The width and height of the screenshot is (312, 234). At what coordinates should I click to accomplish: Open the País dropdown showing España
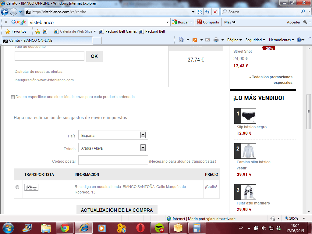(x=113, y=135)
